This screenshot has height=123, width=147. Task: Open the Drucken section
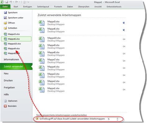[x=8, y=80]
